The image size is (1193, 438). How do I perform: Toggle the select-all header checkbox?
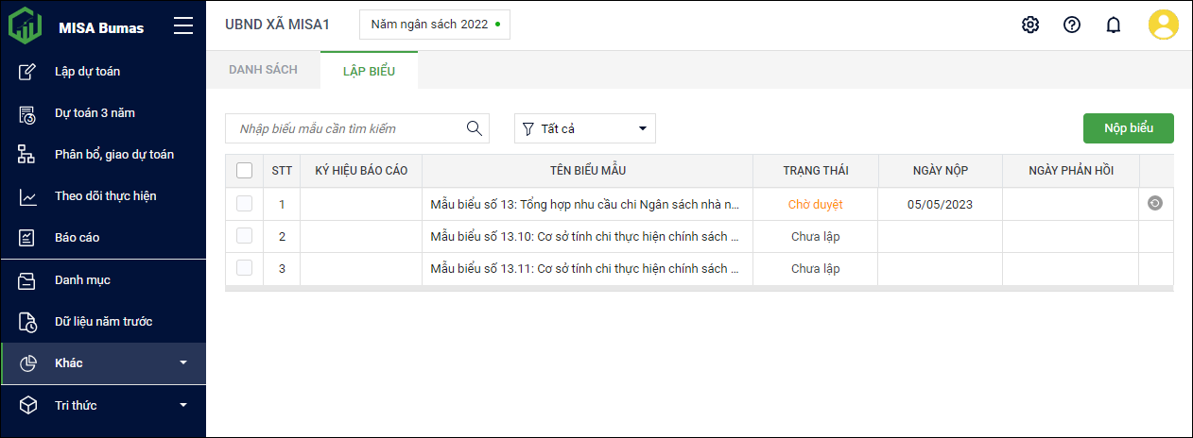pos(244,171)
